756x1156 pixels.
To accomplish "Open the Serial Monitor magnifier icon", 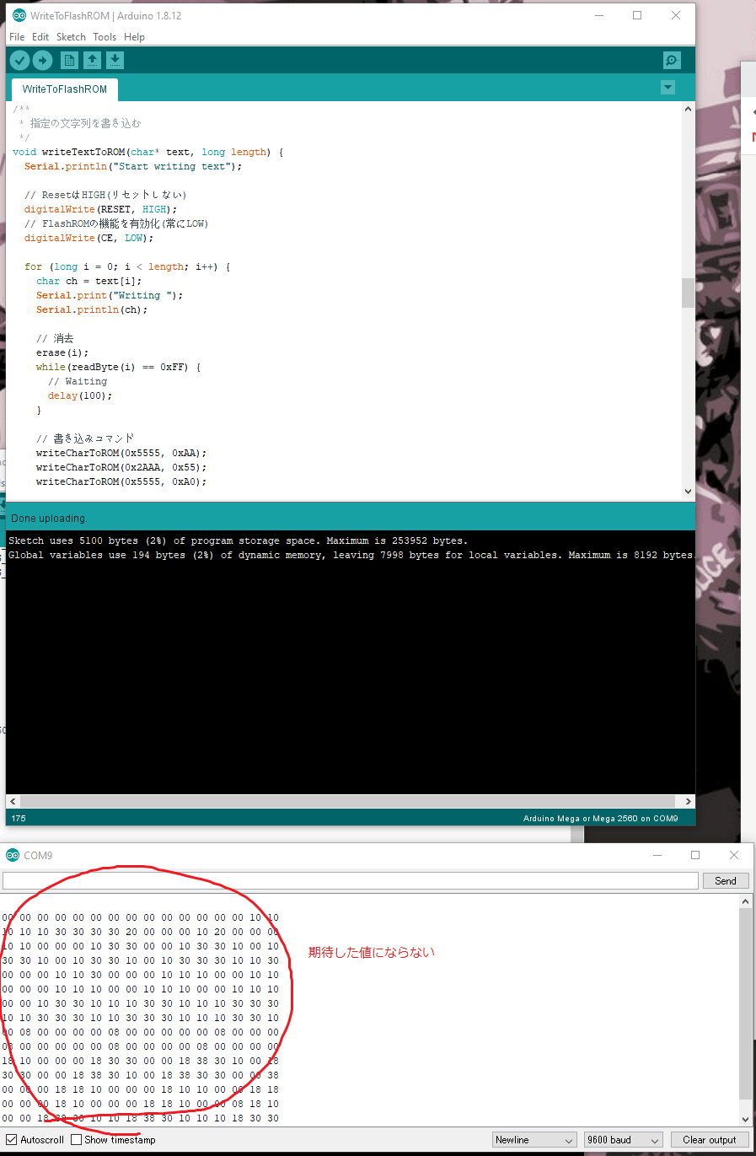I will 672,61.
